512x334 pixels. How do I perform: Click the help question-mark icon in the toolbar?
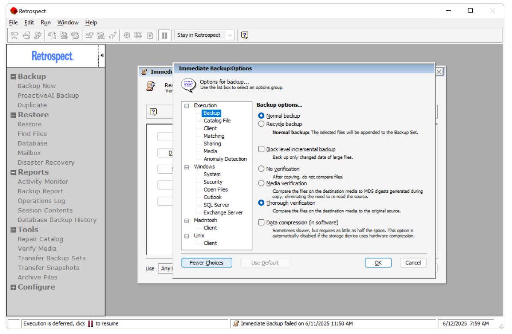pos(245,35)
